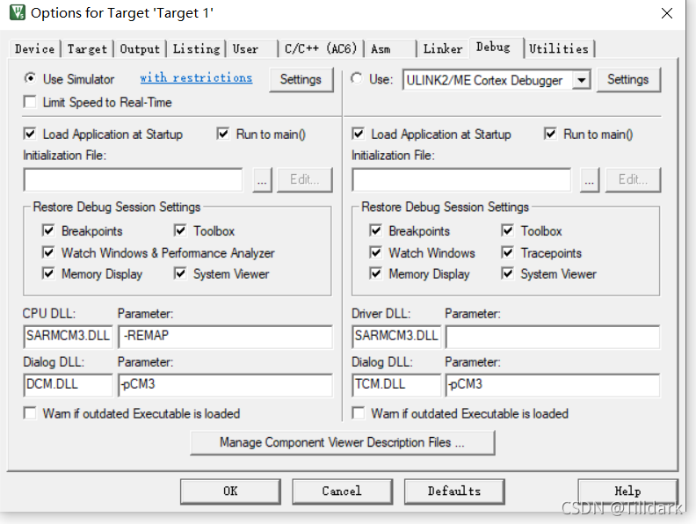Click debugger -pCM3 parameter field
The width and height of the screenshot is (696, 524).
[x=553, y=384]
